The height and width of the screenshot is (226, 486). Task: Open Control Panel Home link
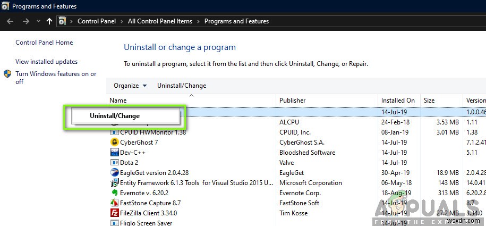pyautogui.click(x=44, y=43)
